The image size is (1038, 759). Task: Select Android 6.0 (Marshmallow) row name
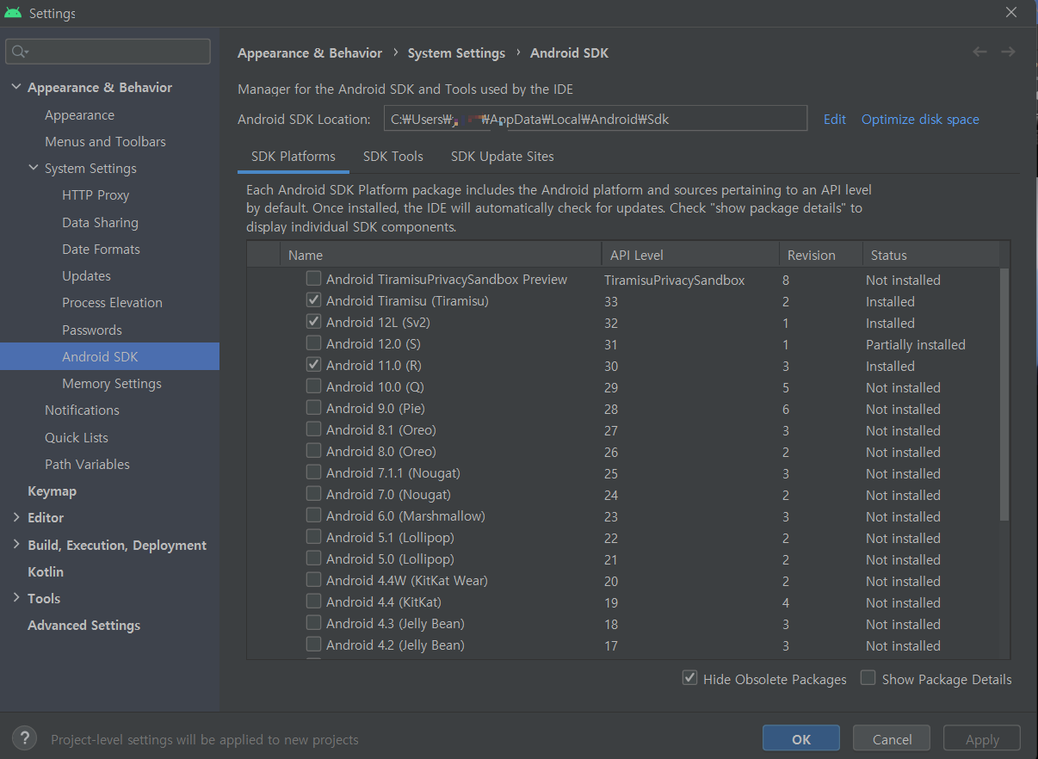tap(405, 516)
